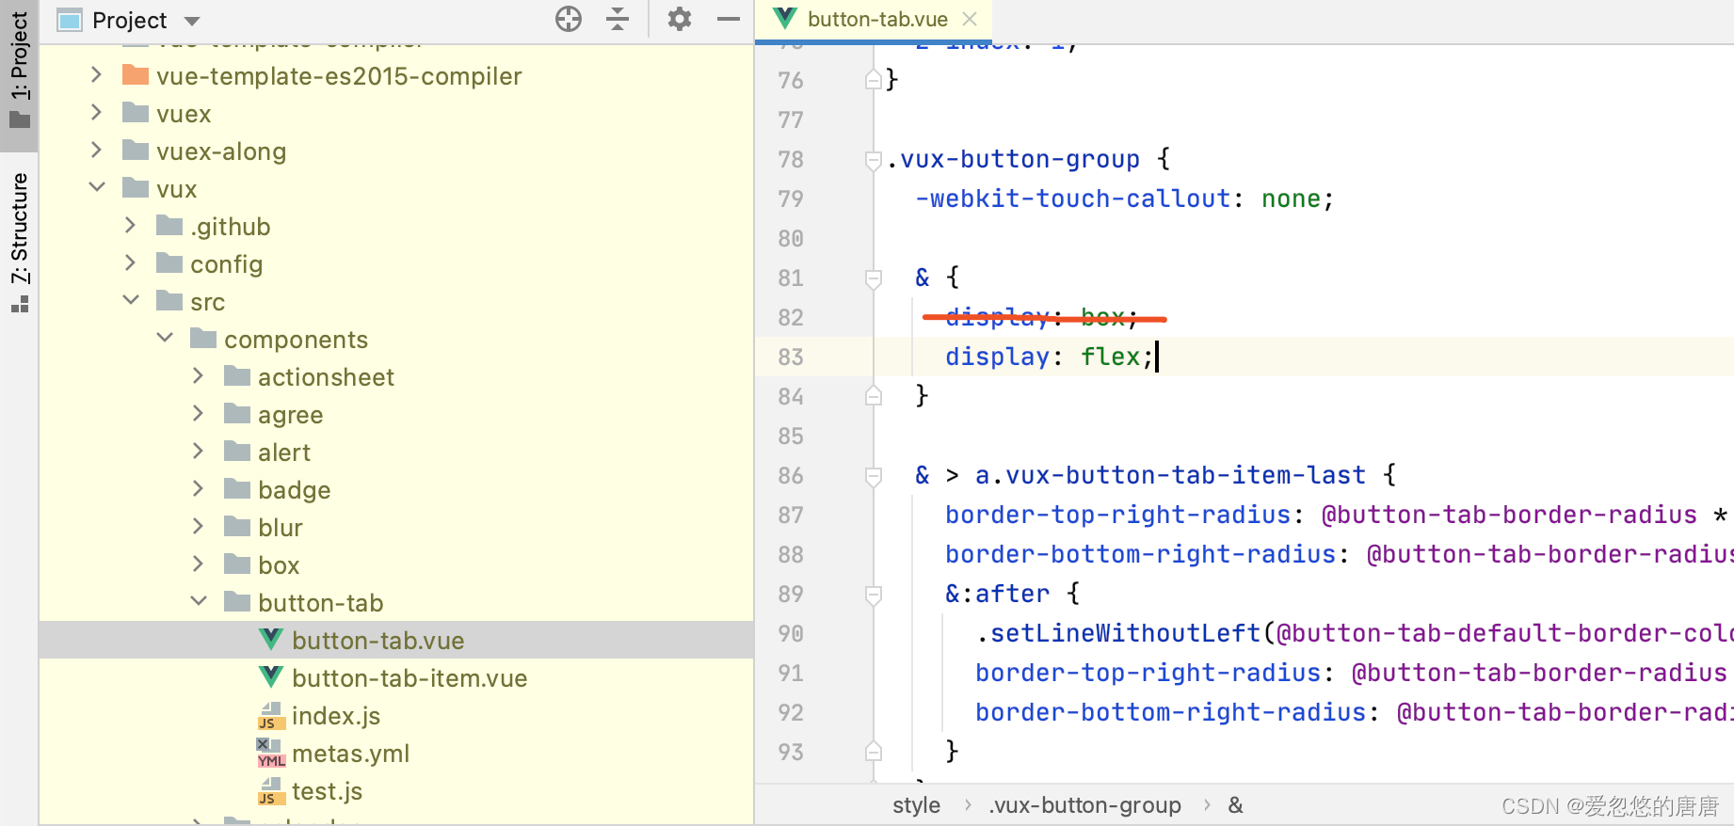Click the Vue icon of button-tab-item.vue
The width and height of the screenshot is (1734, 826).
tap(271, 676)
